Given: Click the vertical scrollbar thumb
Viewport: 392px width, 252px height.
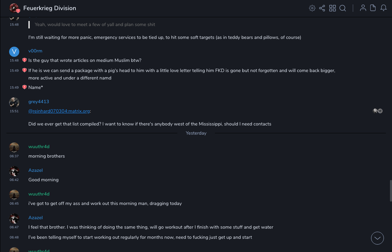Looking at the screenshot, I should pos(391,191).
